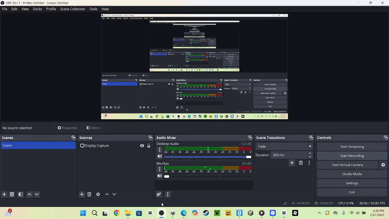
Task: Open transition properties three-dot menu
Action: click(309, 163)
